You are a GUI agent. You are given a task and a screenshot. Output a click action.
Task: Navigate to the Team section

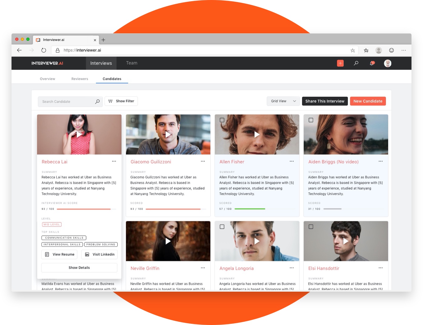pyautogui.click(x=132, y=63)
